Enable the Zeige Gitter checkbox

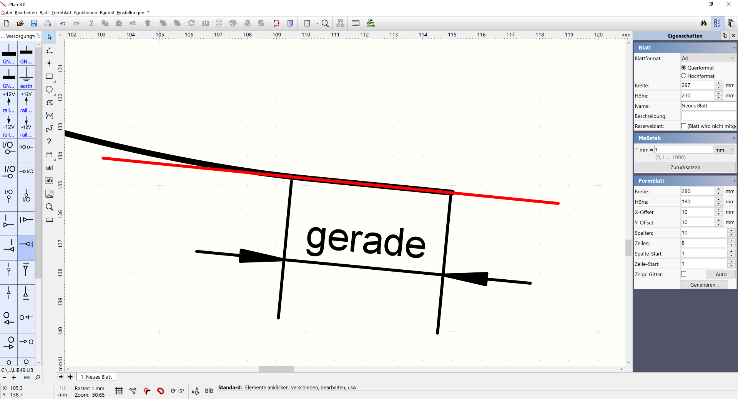tap(684, 274)
